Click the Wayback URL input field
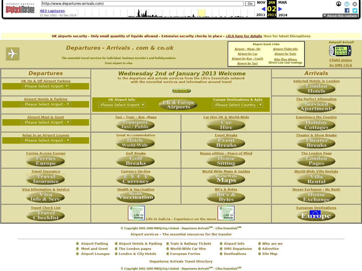This screenshot has width=362, height=271. tap(143, 4)
